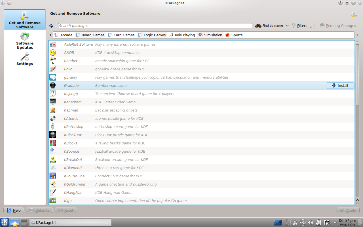Open Get and Remove Software section
Screen dimensions: 363x227
[25, 20]
